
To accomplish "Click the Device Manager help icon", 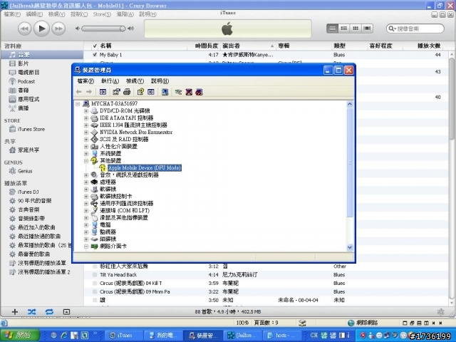I will (x=140, y=92).
